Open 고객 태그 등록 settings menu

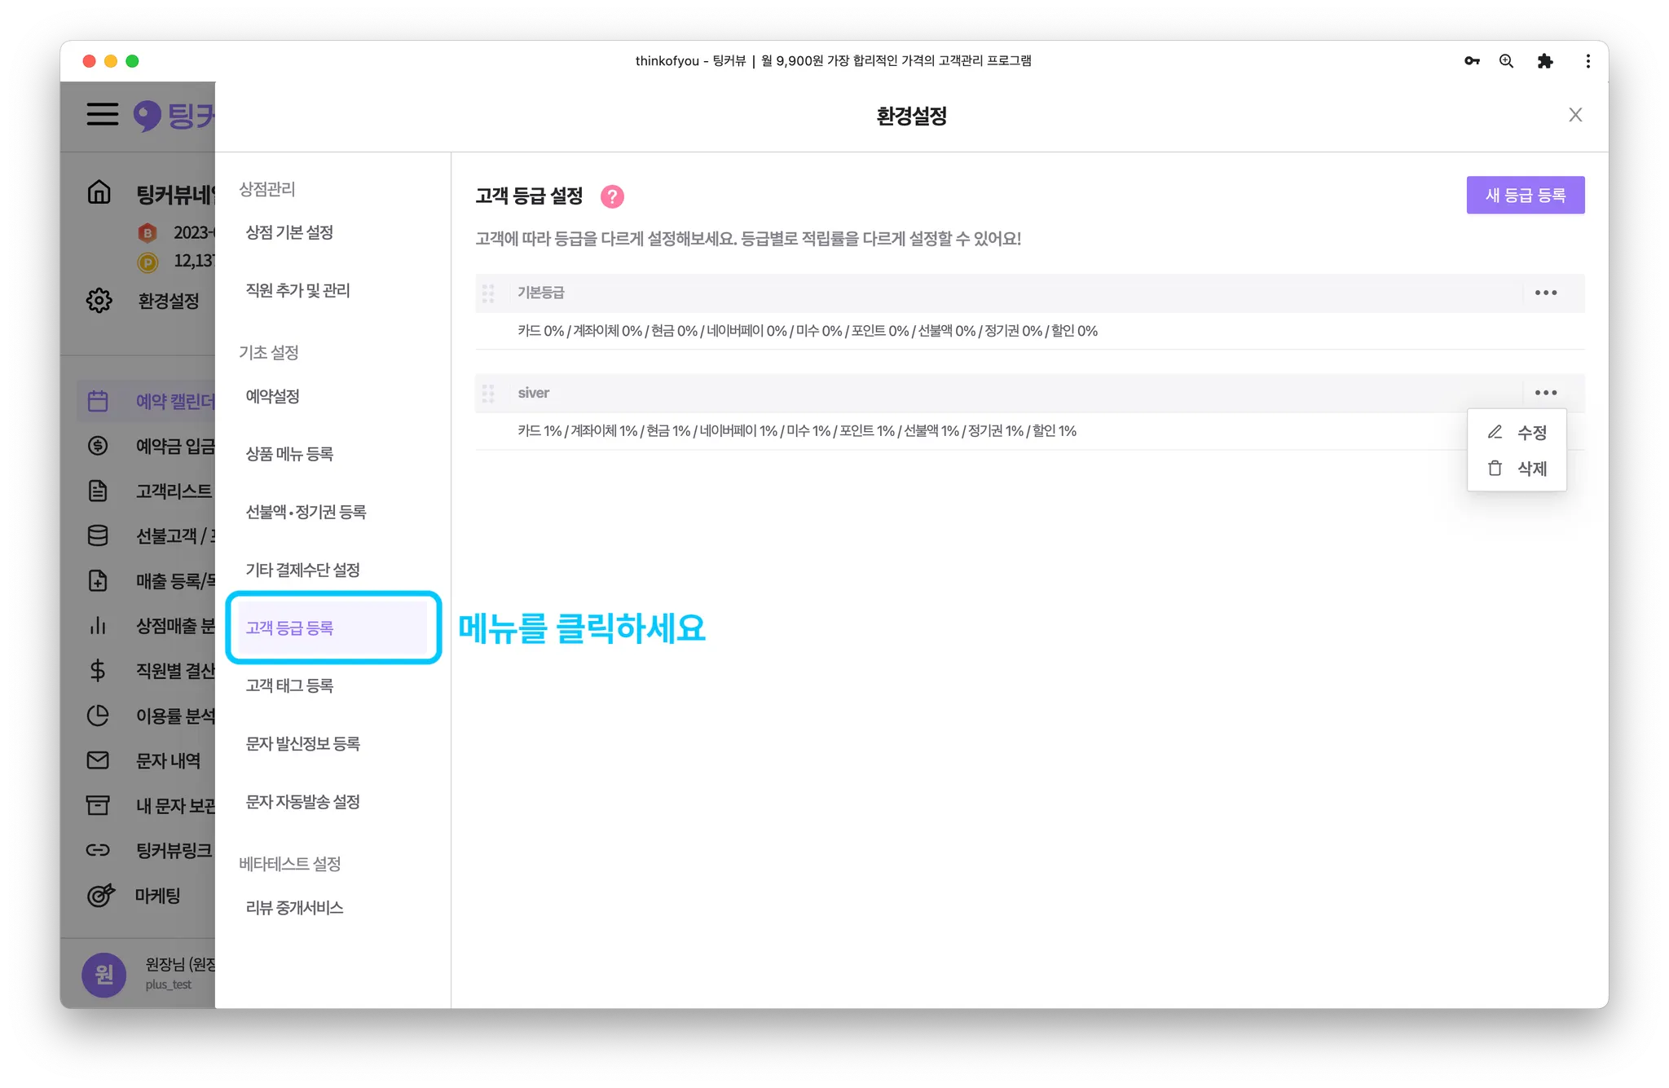pyautogui.click(x=290, y=685)
